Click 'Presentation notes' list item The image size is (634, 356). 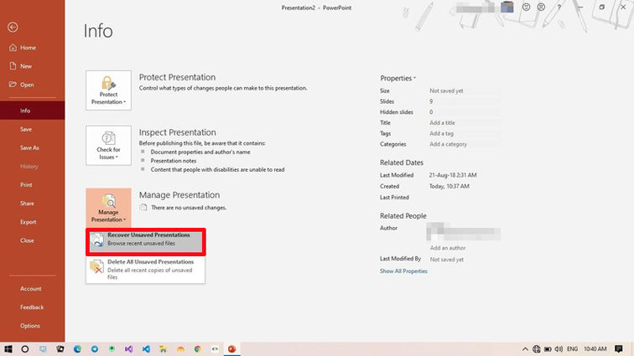click(173, 161)
